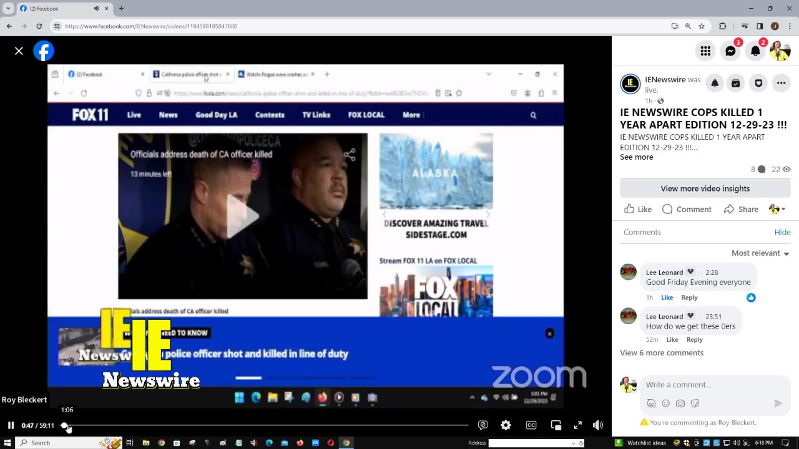Open Chrome zoom magnifier icon

688,26
